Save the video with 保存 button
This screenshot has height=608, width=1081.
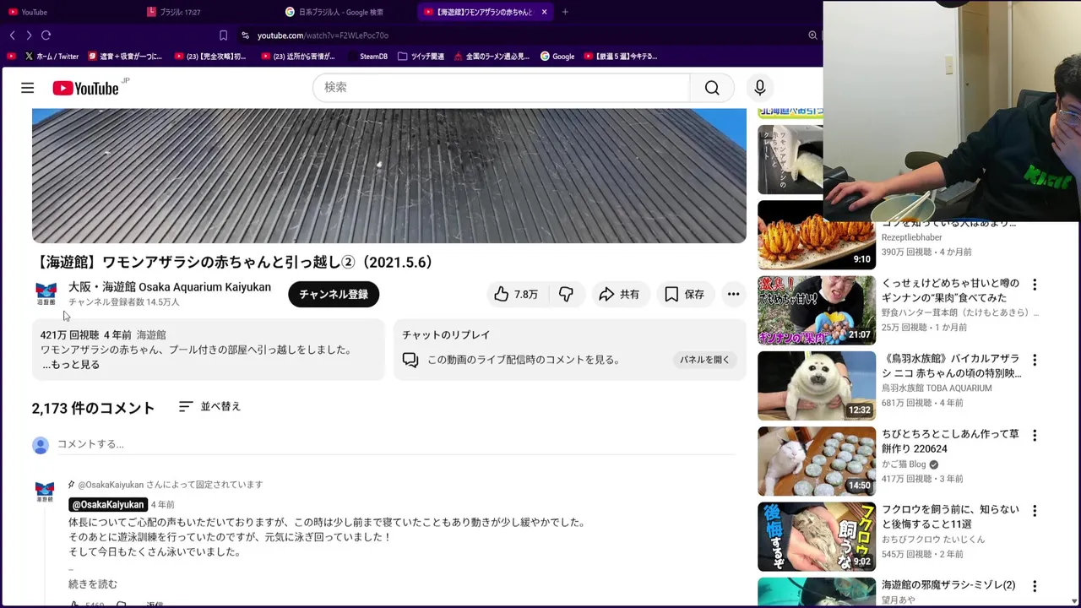tap(684, 294)
